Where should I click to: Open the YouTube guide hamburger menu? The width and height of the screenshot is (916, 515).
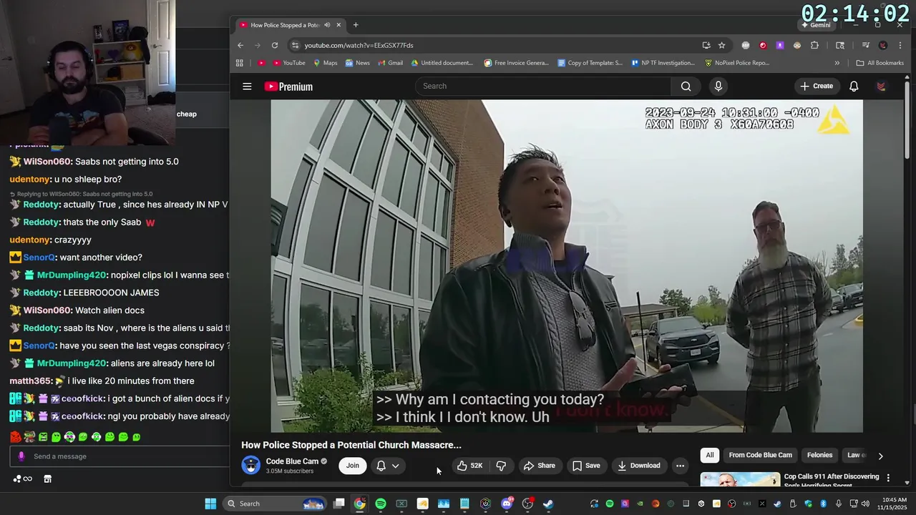coord(247,87)
